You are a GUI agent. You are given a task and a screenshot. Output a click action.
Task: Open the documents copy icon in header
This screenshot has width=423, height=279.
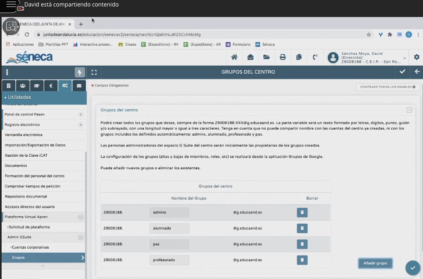pos(299,57)
